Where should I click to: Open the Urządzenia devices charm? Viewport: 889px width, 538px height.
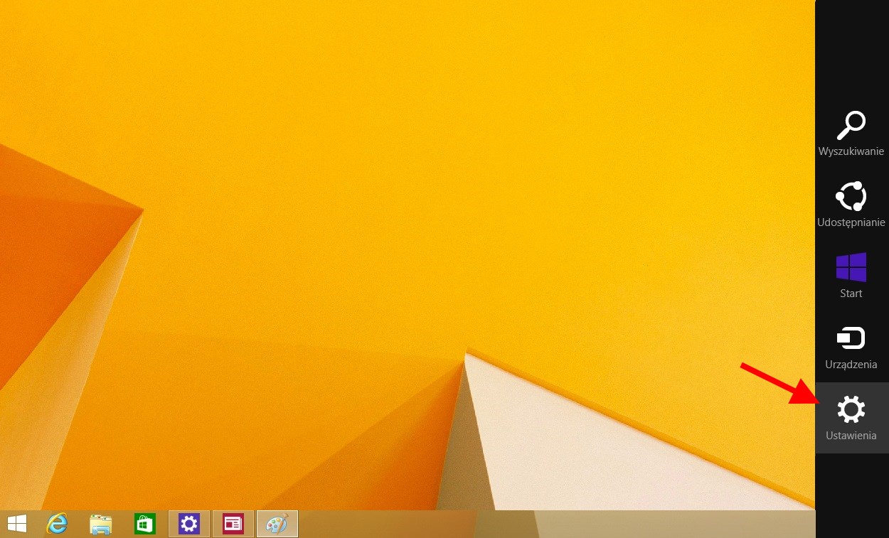click(851, 346)
